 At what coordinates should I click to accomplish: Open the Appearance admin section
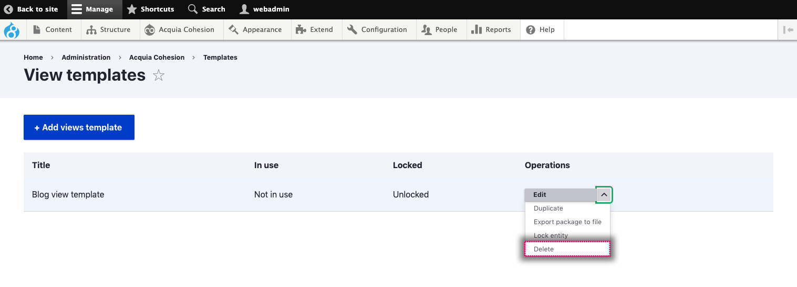coord(255,30)
